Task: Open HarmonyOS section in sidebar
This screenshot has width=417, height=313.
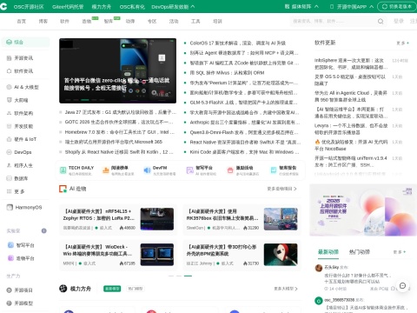Action: coord(24,207)
